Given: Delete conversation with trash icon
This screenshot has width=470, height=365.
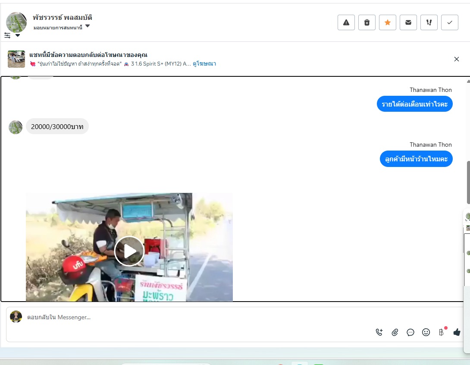Looking at the screenshot, I should click(367, 22).
